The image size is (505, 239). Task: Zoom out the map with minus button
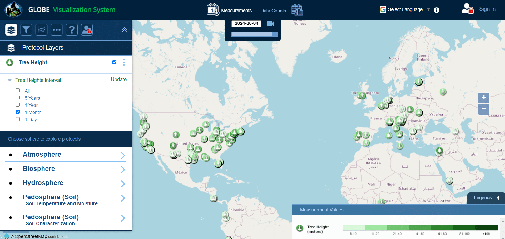click(x=484, y=109)
